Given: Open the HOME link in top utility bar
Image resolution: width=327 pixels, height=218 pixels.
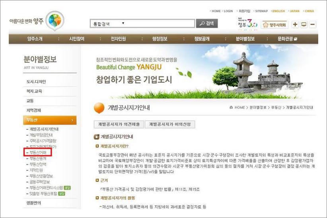Looking at the screenshot, I should 216,11.
